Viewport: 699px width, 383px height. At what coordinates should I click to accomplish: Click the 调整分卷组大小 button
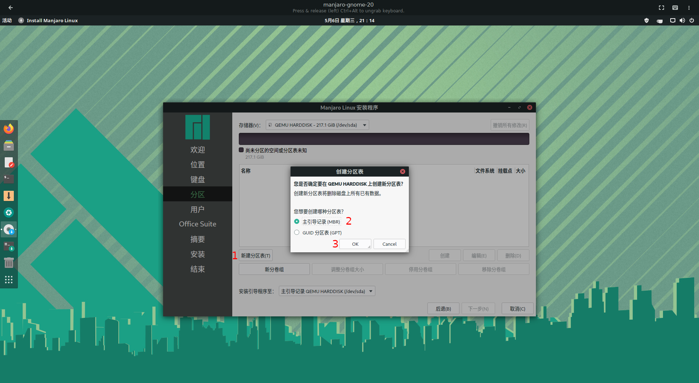coord(347,269)
